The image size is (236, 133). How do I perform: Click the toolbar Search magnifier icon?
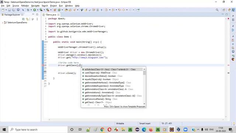coord(217,10)
